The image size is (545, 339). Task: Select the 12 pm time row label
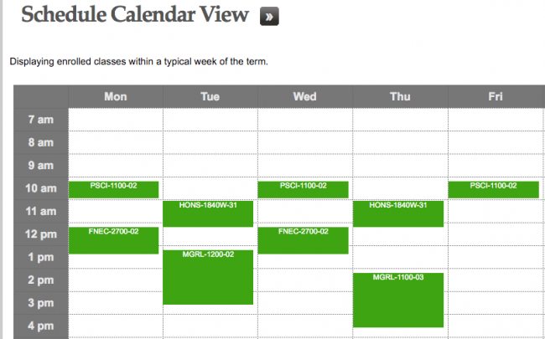click(40, 234)
